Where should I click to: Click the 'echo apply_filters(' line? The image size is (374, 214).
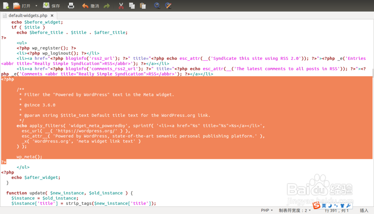coord(141,126)
